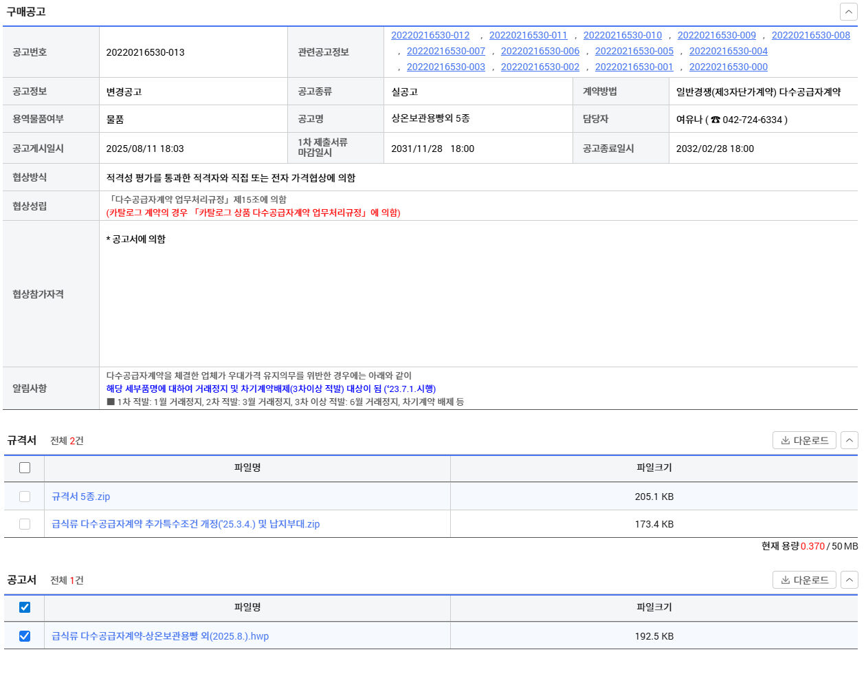Open related notice 20220216530-012
Image resolution: width=866 pixels, height=674 pixels.
tap(430, 35)
